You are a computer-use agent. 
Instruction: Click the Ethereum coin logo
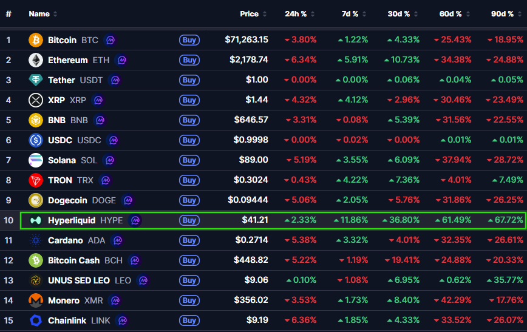[36, 60]
